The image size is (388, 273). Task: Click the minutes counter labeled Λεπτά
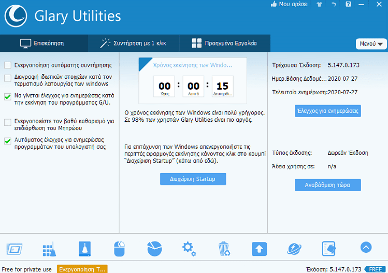click(x=193, y=86)
